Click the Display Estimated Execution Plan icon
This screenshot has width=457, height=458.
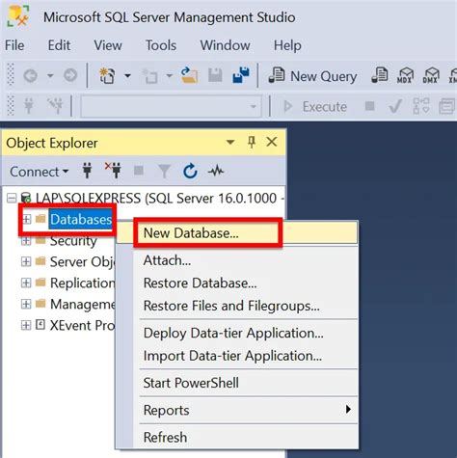(x=420, y=106)
